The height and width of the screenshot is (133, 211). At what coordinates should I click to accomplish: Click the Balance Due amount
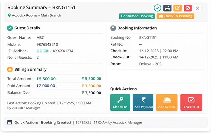point(91,93)
